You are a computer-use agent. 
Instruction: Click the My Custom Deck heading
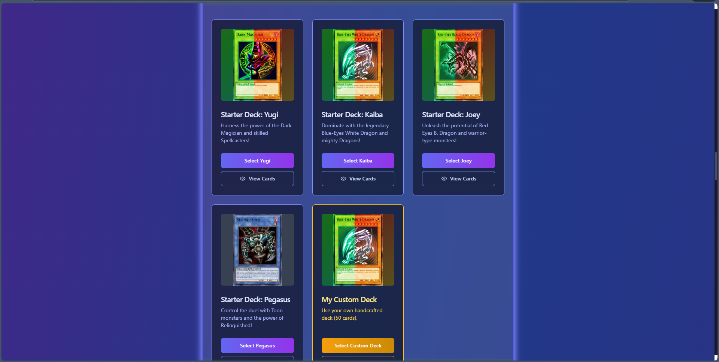coord(349,299)
